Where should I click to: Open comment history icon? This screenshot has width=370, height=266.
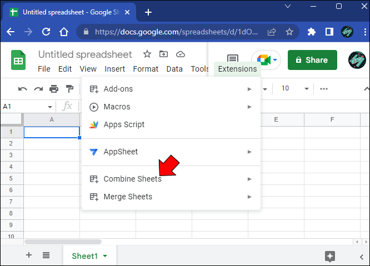click(x=233, y=60)
